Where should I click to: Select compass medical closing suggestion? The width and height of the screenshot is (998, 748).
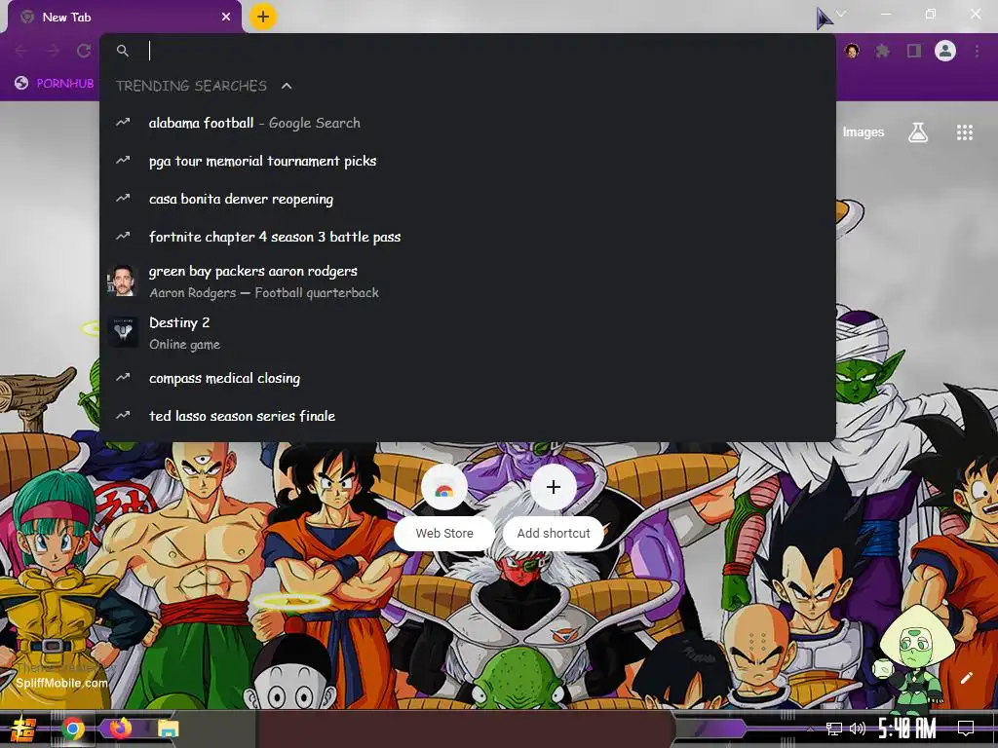point(468,378)
